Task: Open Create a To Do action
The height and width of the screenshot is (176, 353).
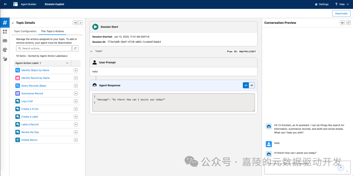Action: point(30,109)
